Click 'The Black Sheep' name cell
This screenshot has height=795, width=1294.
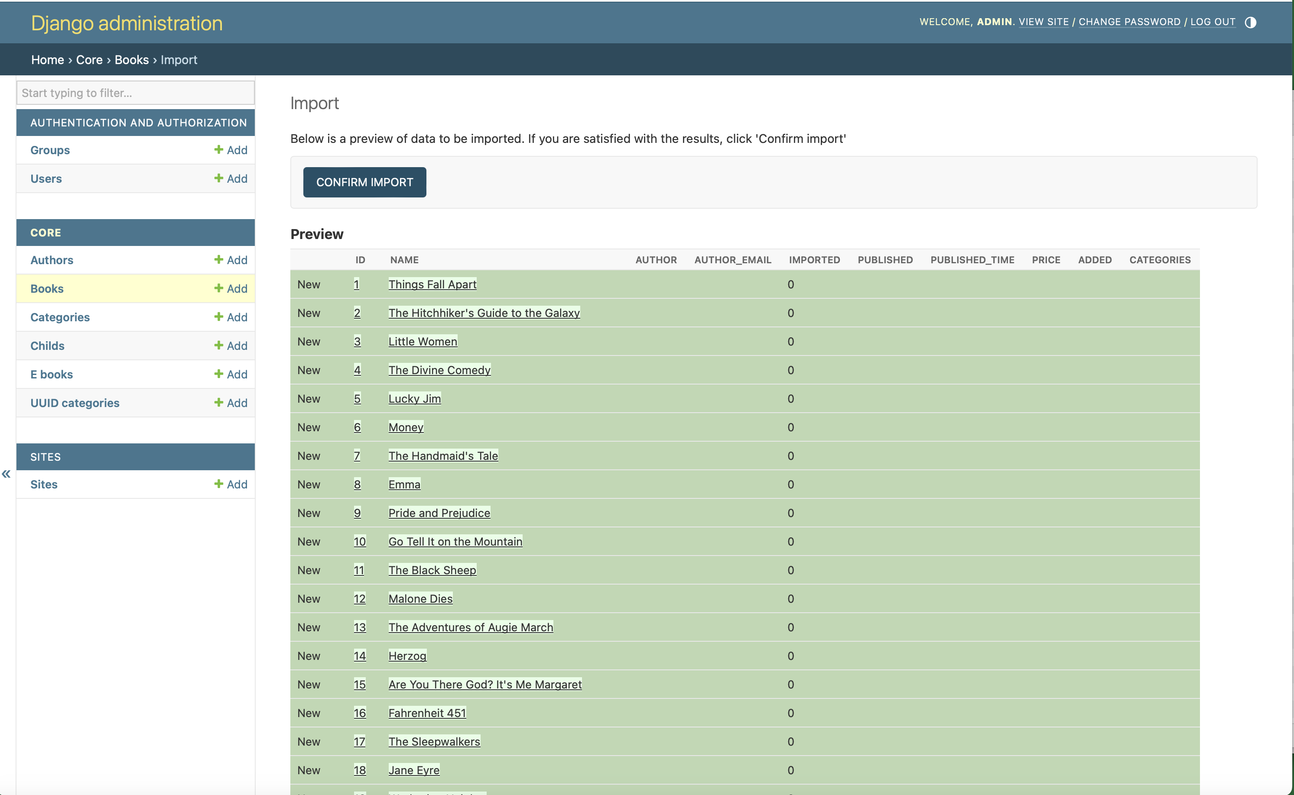point(432,570)
